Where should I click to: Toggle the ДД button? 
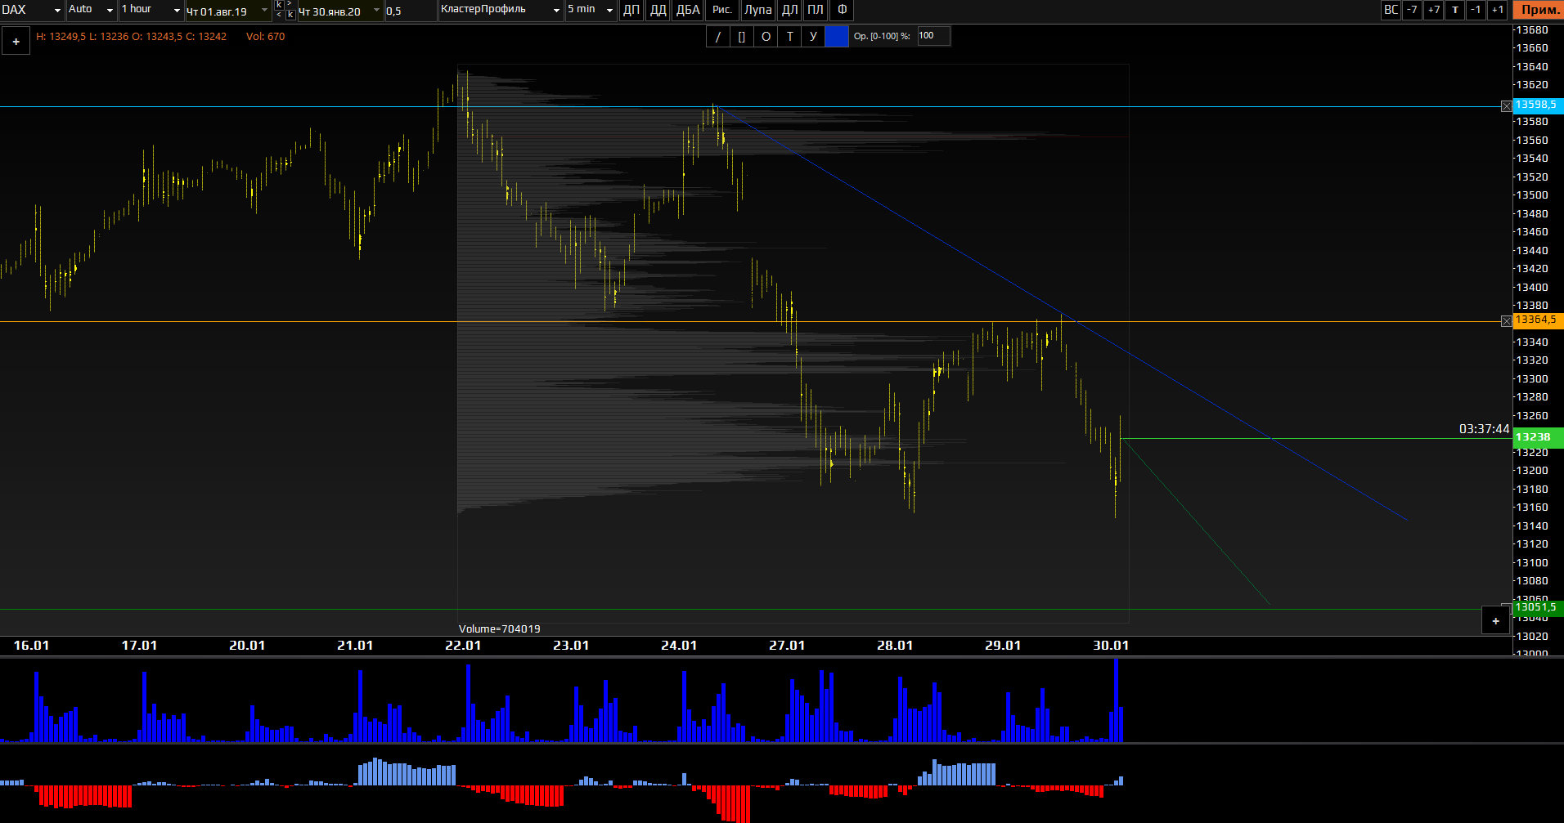[658, 10]
